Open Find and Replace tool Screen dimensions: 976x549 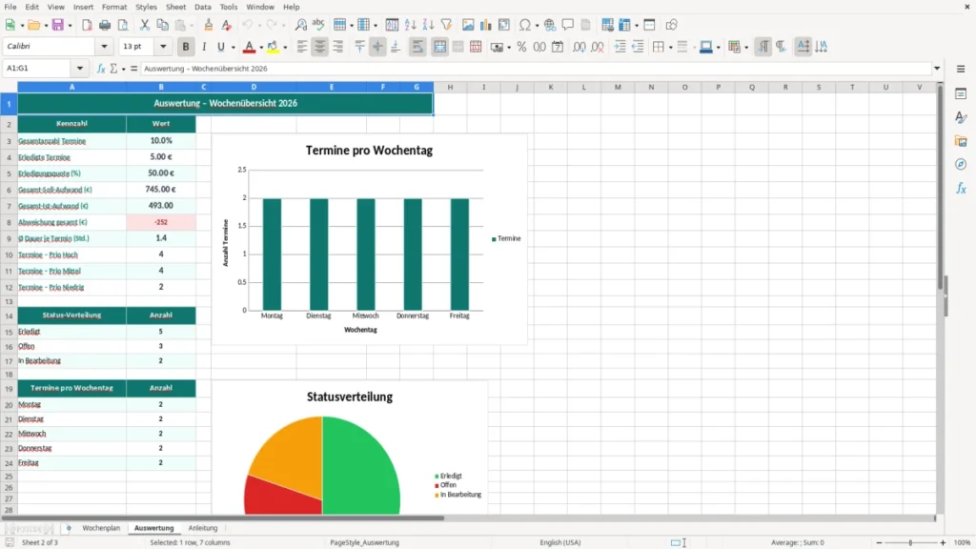[300, 25]
